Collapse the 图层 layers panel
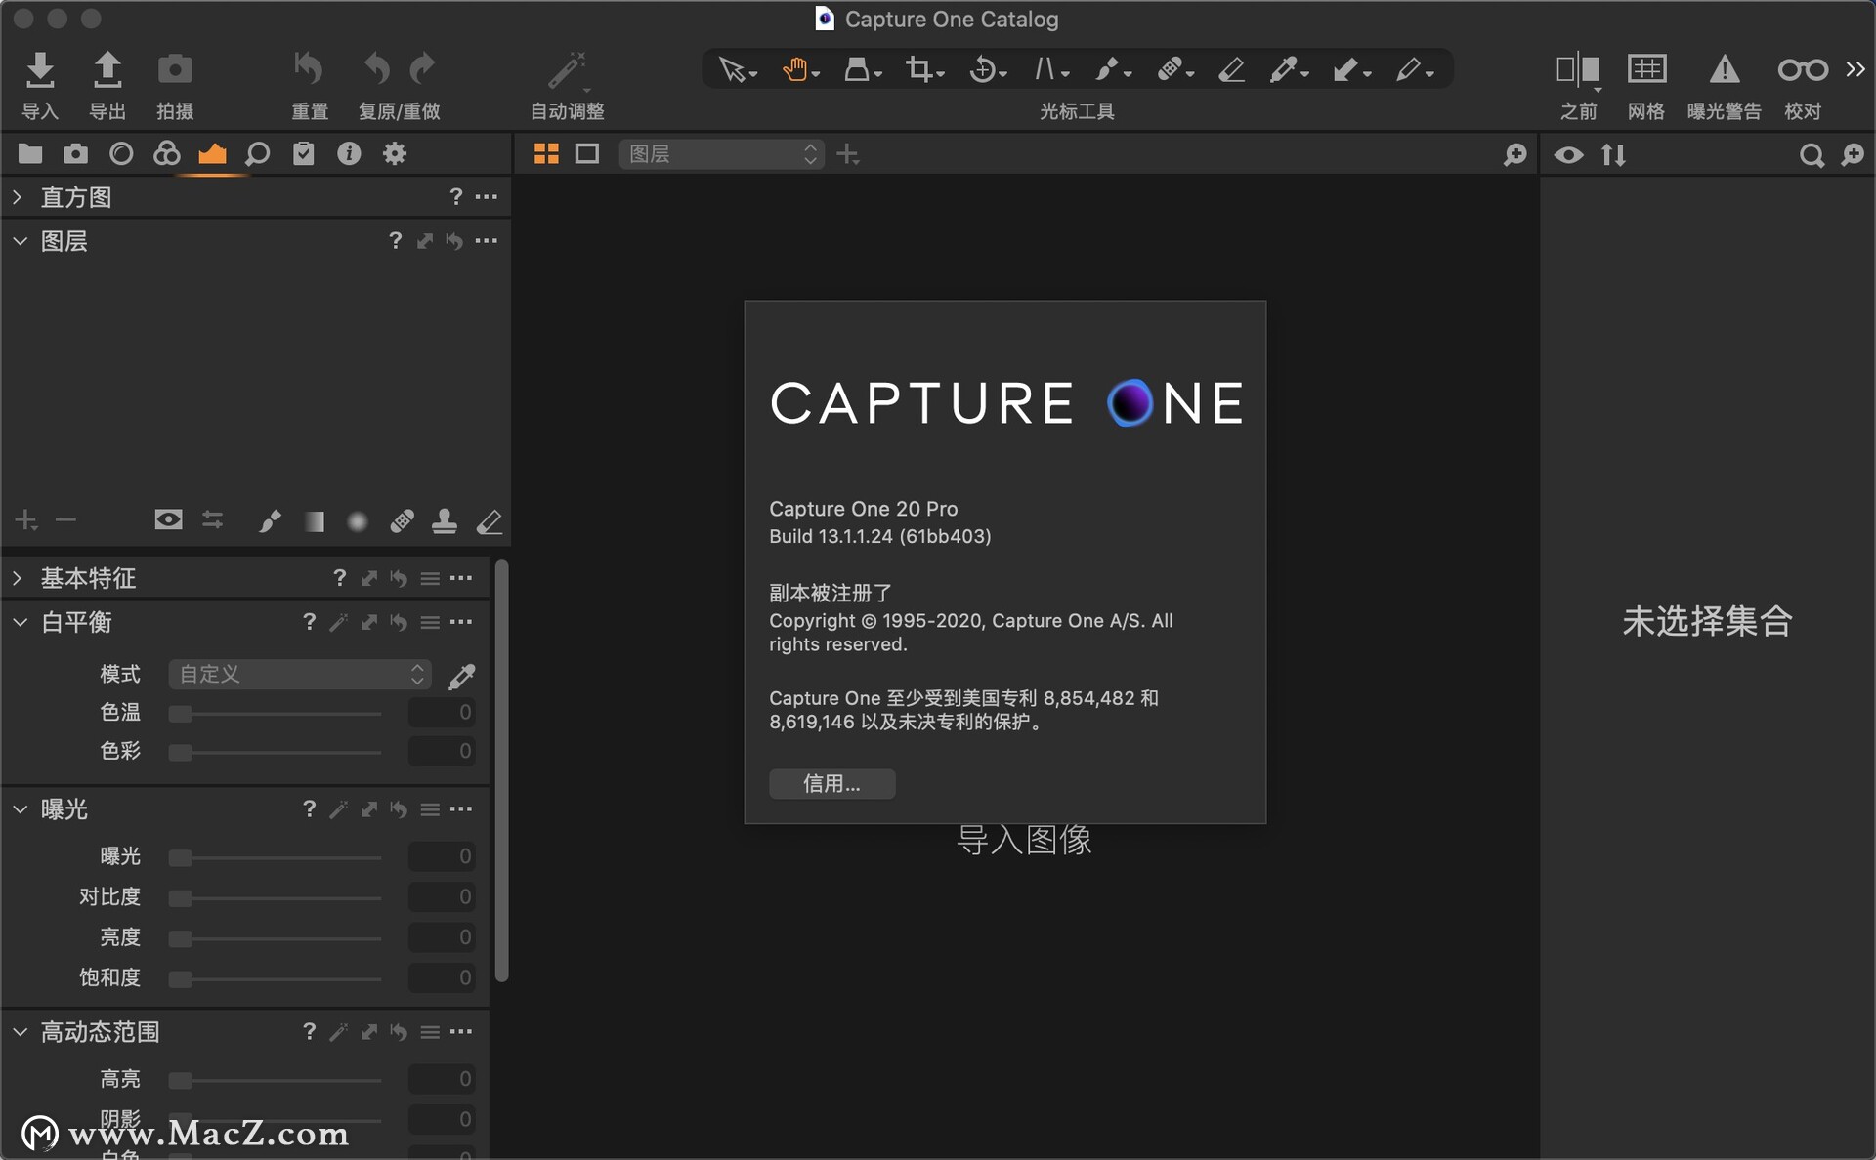The height and width of the screenshot is (1160, 1876). point(20,241)
